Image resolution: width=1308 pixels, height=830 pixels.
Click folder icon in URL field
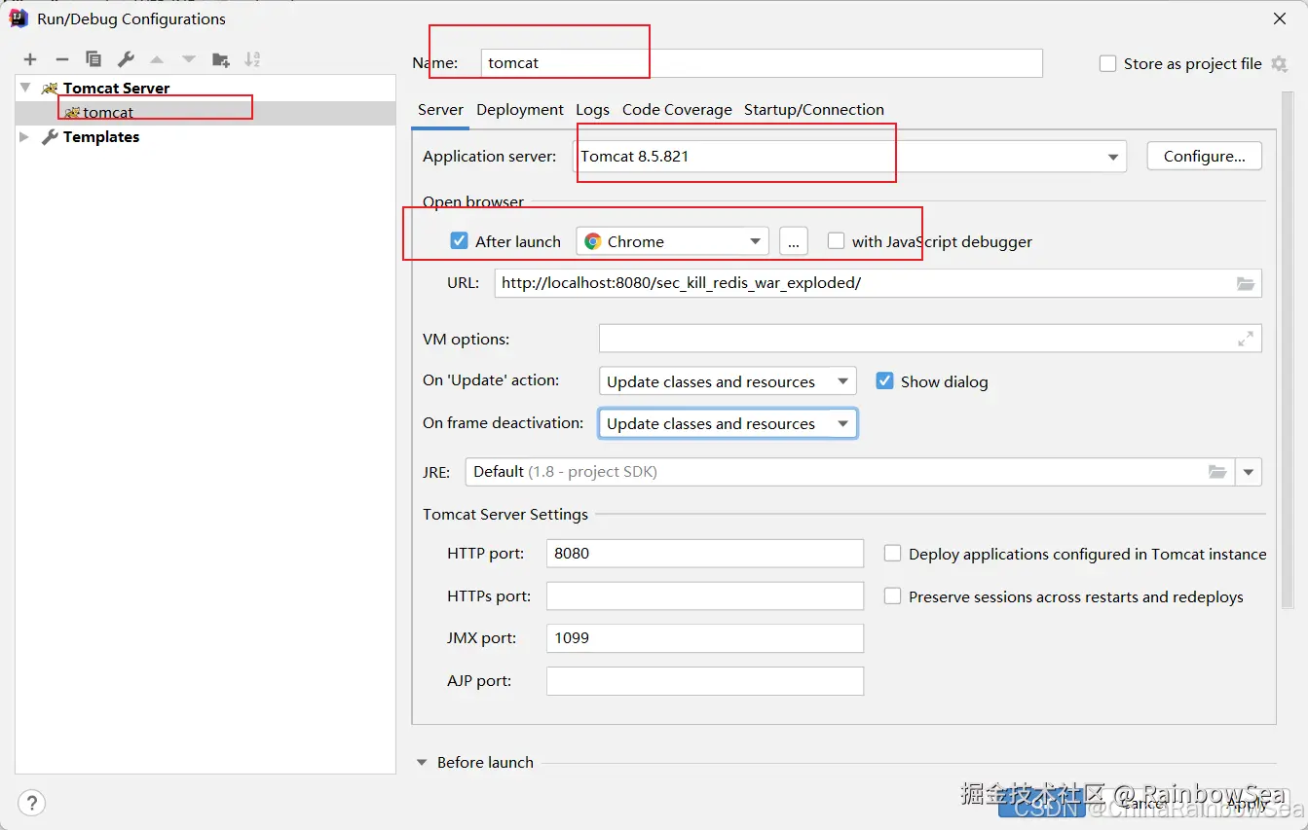[x=1246, y=283]
